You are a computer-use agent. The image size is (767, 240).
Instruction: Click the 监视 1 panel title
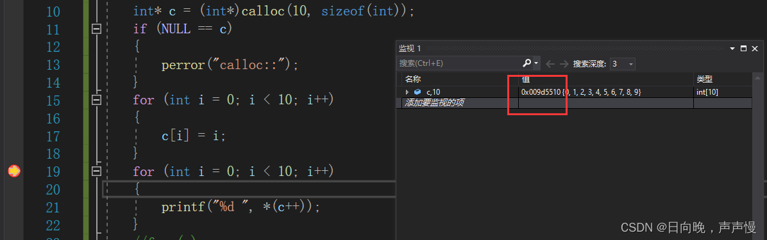pos(410,48)
